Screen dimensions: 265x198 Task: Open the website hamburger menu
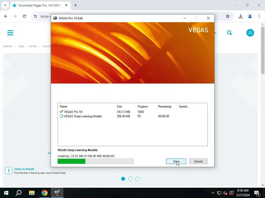point(10,33)
